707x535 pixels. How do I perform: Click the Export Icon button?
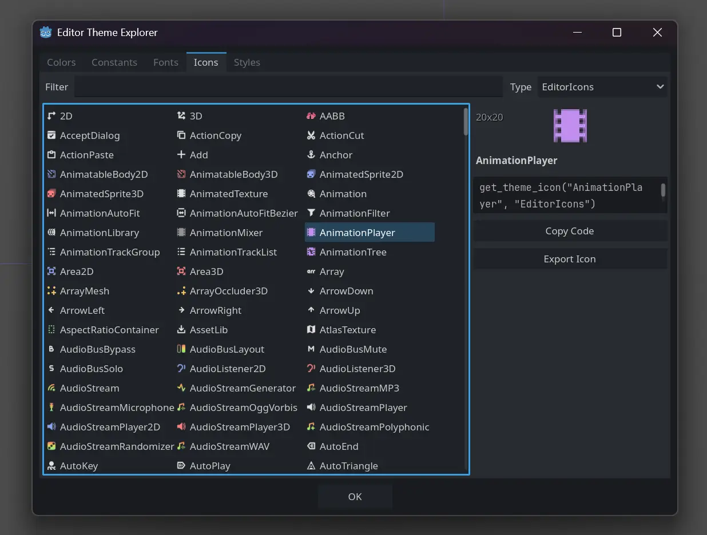tap(570, 258)
